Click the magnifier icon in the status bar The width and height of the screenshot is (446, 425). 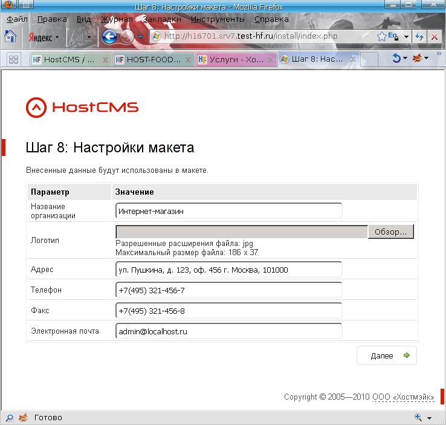click(9, 418)
